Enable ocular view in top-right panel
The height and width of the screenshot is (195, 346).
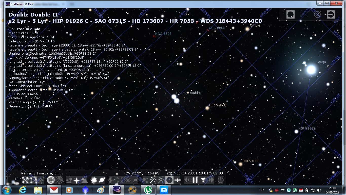[291, 14]
